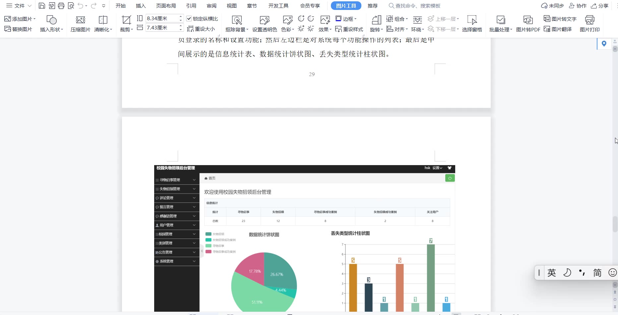The height and width of the screenshot is (315, 618).
Task: Open the 选择窗格 selection pane
Action: tap(472, 23)
